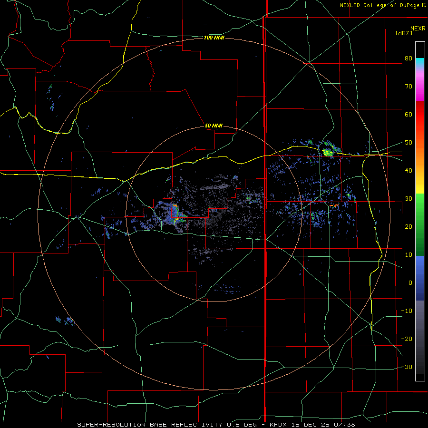The height and width of the screenshot is (428, 428).
Task: Click the 80 value on the dBZ scale
Action: click(409, 58)
